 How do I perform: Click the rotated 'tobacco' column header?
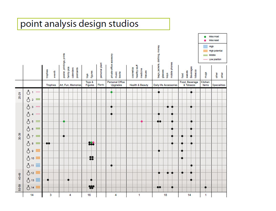(195, 74)
